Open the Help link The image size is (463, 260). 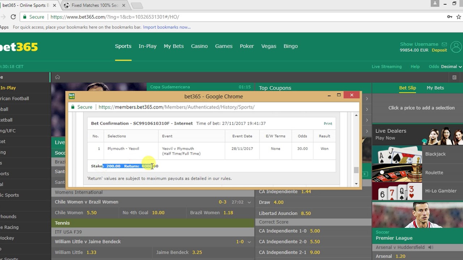pyautogui.click(x=415, y=66)
